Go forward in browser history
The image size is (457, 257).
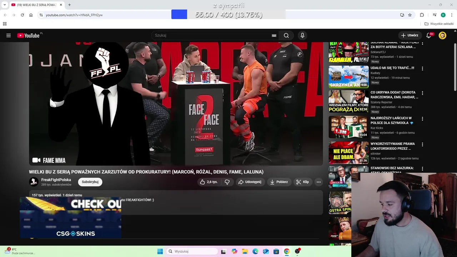coord(14,15)
